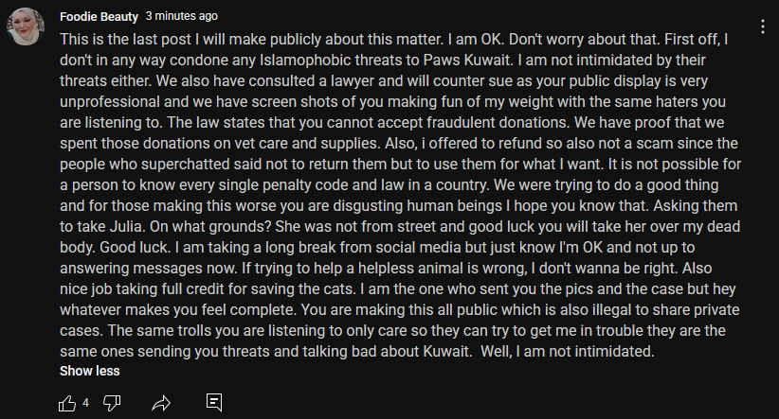Viewport: 779px width, 419px height.
Task: Share the post using the arrow icon
Action: point(161,403)
